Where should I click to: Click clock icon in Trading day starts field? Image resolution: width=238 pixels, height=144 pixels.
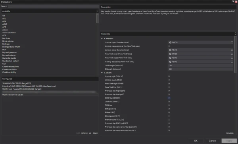point(170,62)
